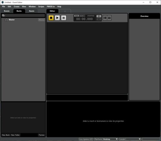The image size is (161, 141).
Task: Close the Event Editor window
Action: coord(157,2)
